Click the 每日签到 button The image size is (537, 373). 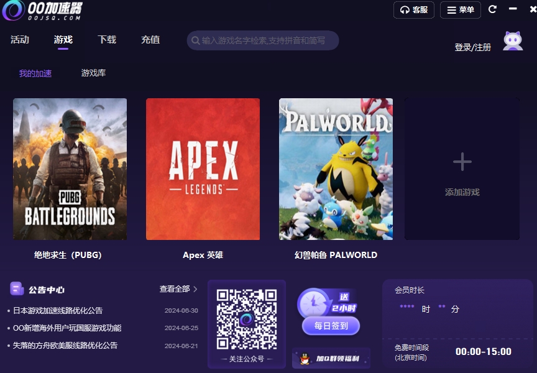pyautogui.click(x=331, y=326)
